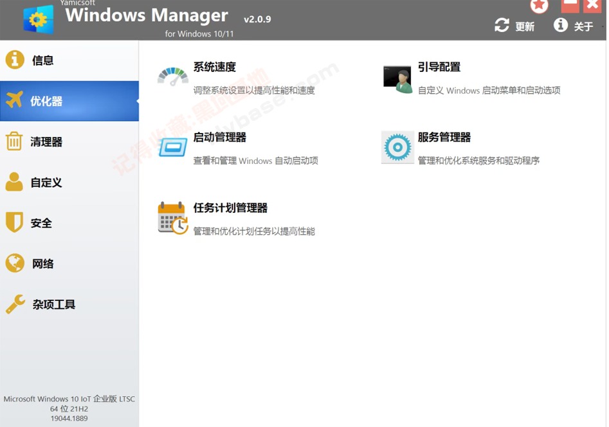
Task: Click the wrench icon for 杂项工具
Action: (14, 304)
